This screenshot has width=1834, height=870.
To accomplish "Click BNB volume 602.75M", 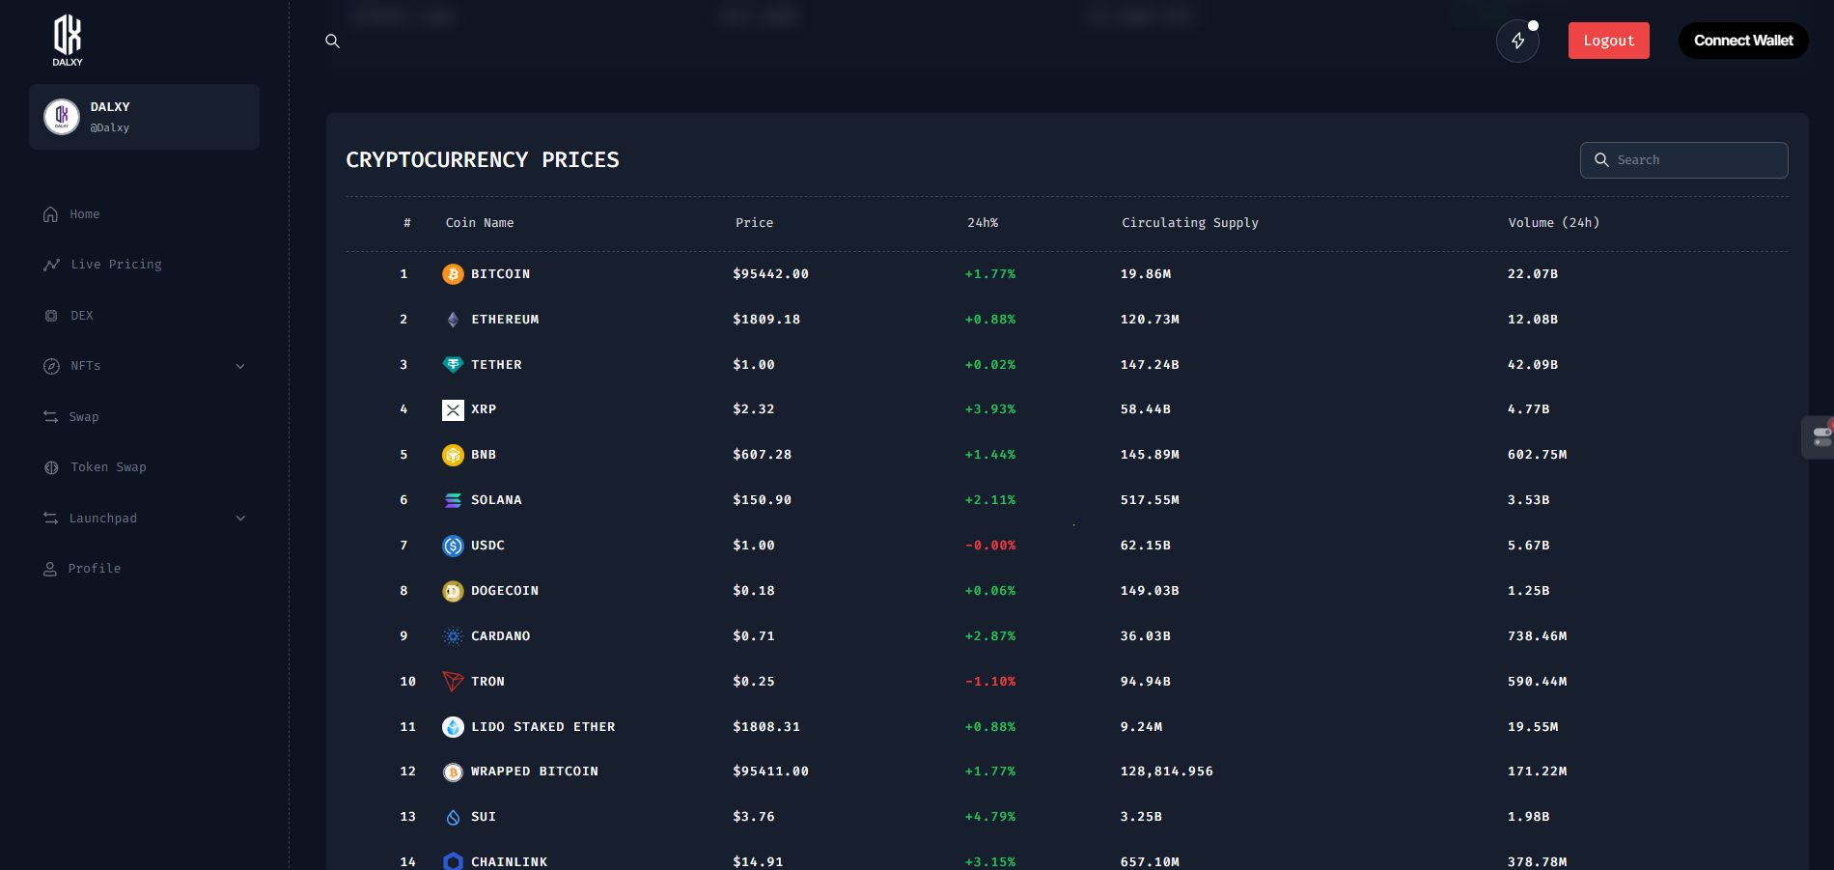I will pyautogui.click(x=1537, y=455).
